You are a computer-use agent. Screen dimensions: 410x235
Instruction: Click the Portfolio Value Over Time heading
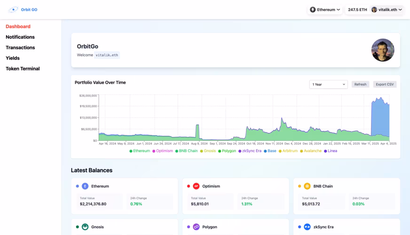pos(100,83)
